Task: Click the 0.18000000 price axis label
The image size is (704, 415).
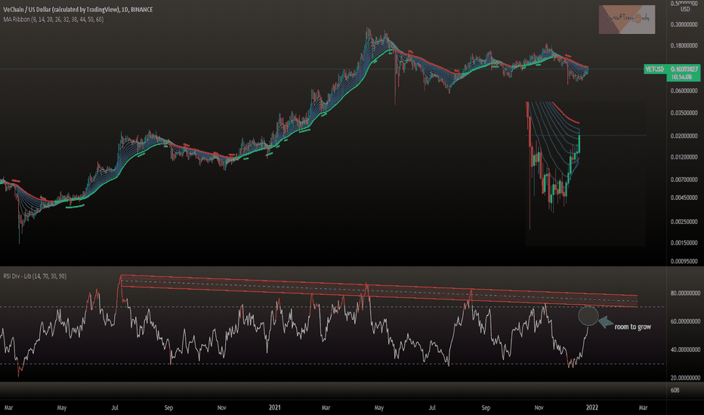Action: (x=684, y=46)
